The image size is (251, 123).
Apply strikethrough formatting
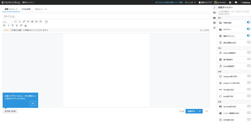pos(13,25)
